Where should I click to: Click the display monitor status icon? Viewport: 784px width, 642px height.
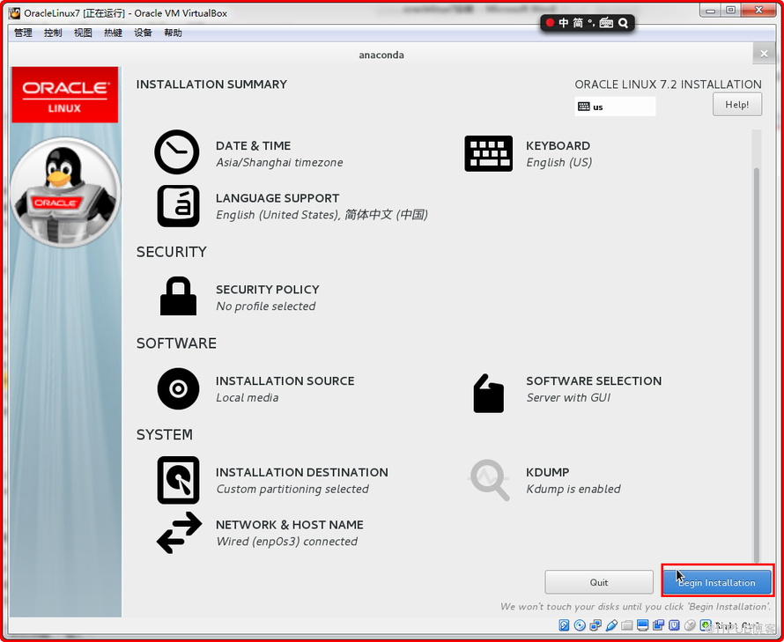pyautogui.click(x=642, y=625)
